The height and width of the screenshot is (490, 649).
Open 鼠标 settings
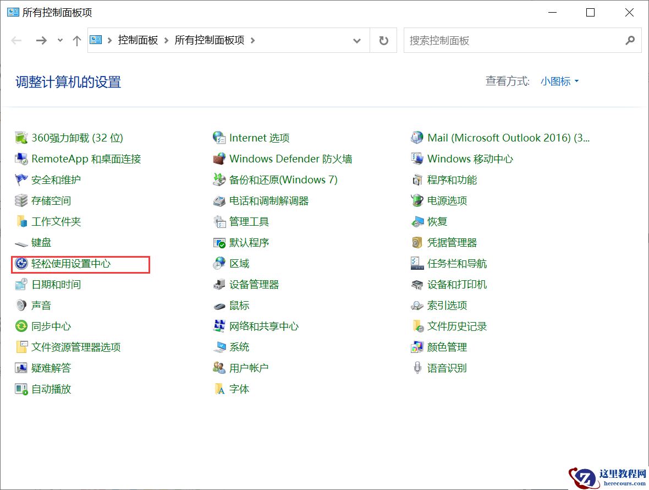[237, 305]
